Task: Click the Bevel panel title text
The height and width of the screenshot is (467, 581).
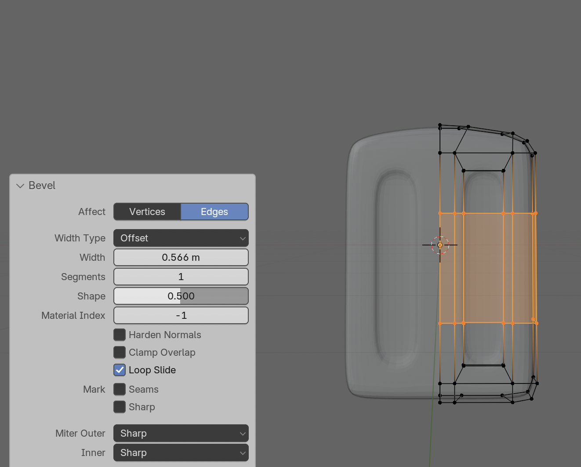Action: tap(42, 185)
